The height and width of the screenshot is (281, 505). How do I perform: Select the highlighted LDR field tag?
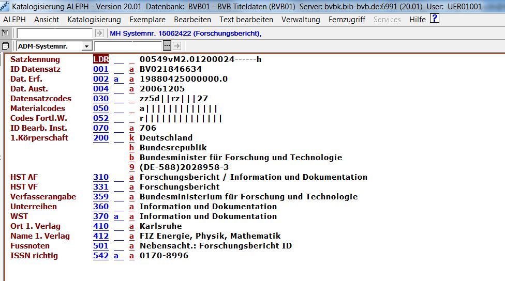[101, 59]
